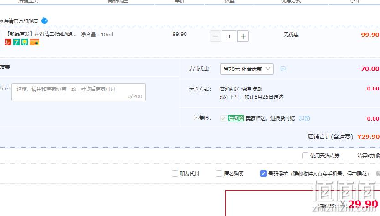This screenshot has width=380, height=216.
Task: Click the green 运费险 tag
Action: coord(236,118)
